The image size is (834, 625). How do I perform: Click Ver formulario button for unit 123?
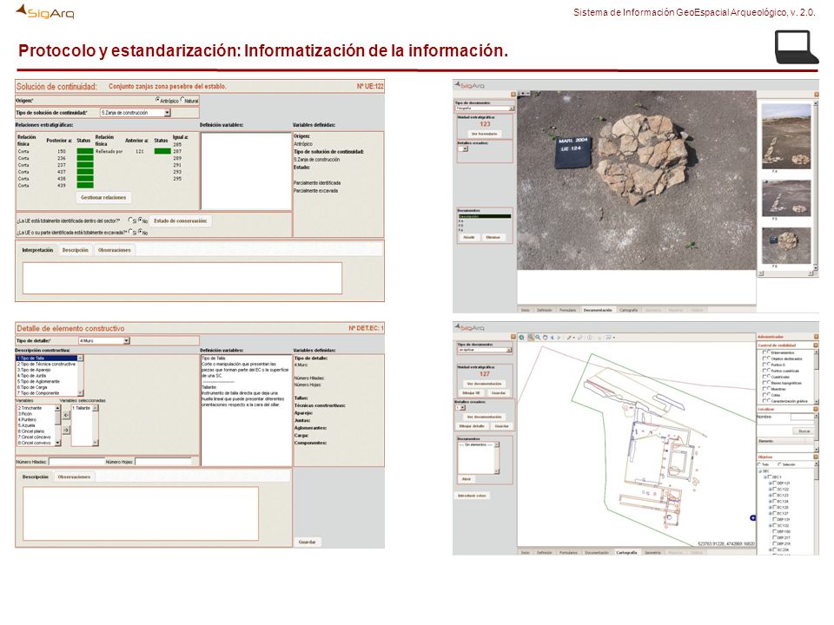pos(484,134)
